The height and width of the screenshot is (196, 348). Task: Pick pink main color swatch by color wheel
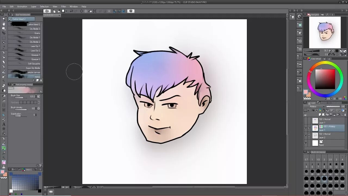[x=306, y=92]
